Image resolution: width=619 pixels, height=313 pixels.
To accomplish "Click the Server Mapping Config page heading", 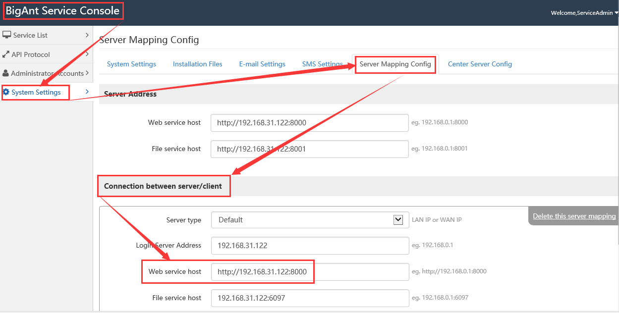I will click(149, 40).
